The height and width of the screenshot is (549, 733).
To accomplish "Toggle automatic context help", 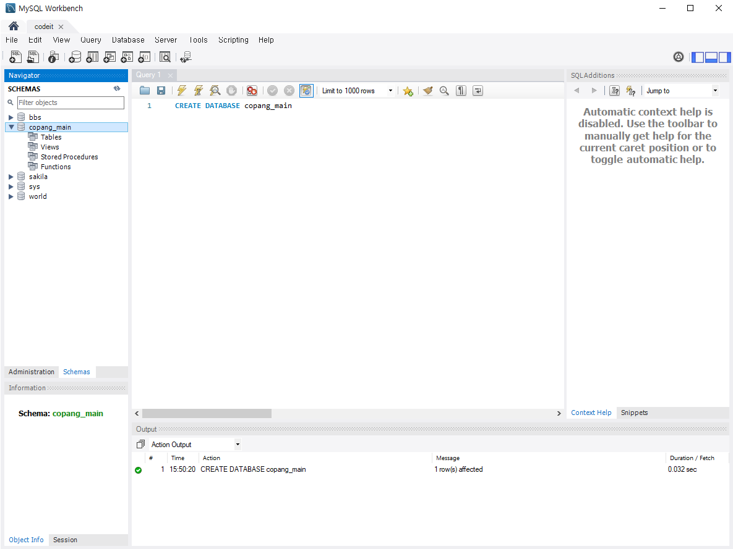I will click(x=630, y=91).
